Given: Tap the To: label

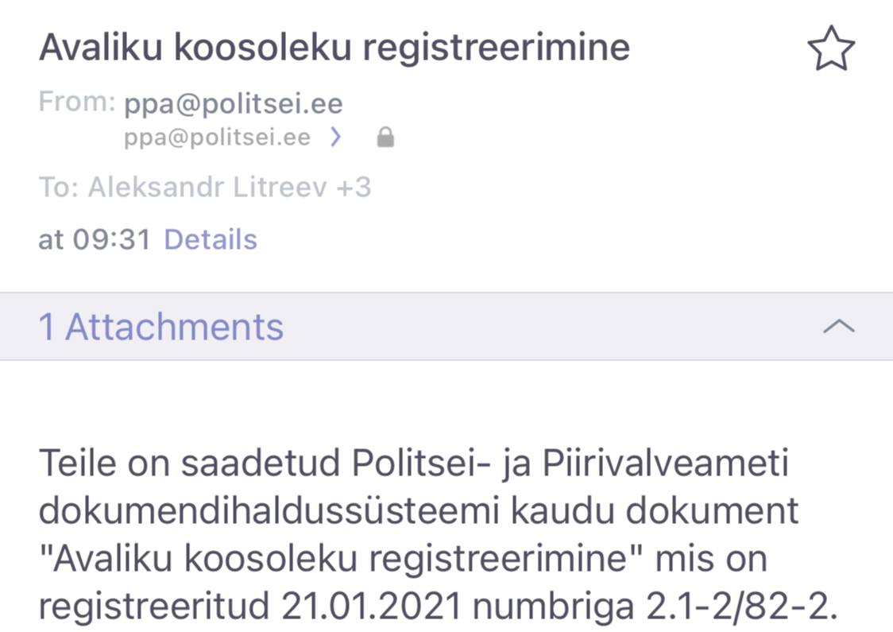Looking at the screenshot, I should pyautogui.click(x=59, y=187).
